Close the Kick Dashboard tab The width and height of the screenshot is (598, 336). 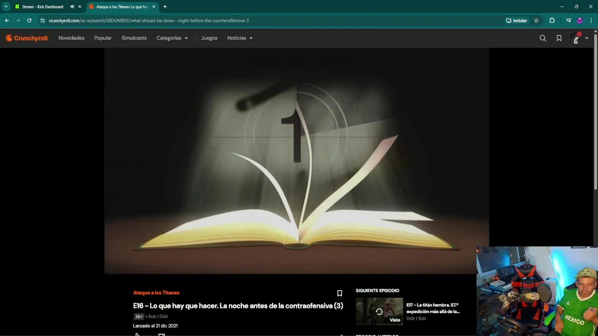79,7
